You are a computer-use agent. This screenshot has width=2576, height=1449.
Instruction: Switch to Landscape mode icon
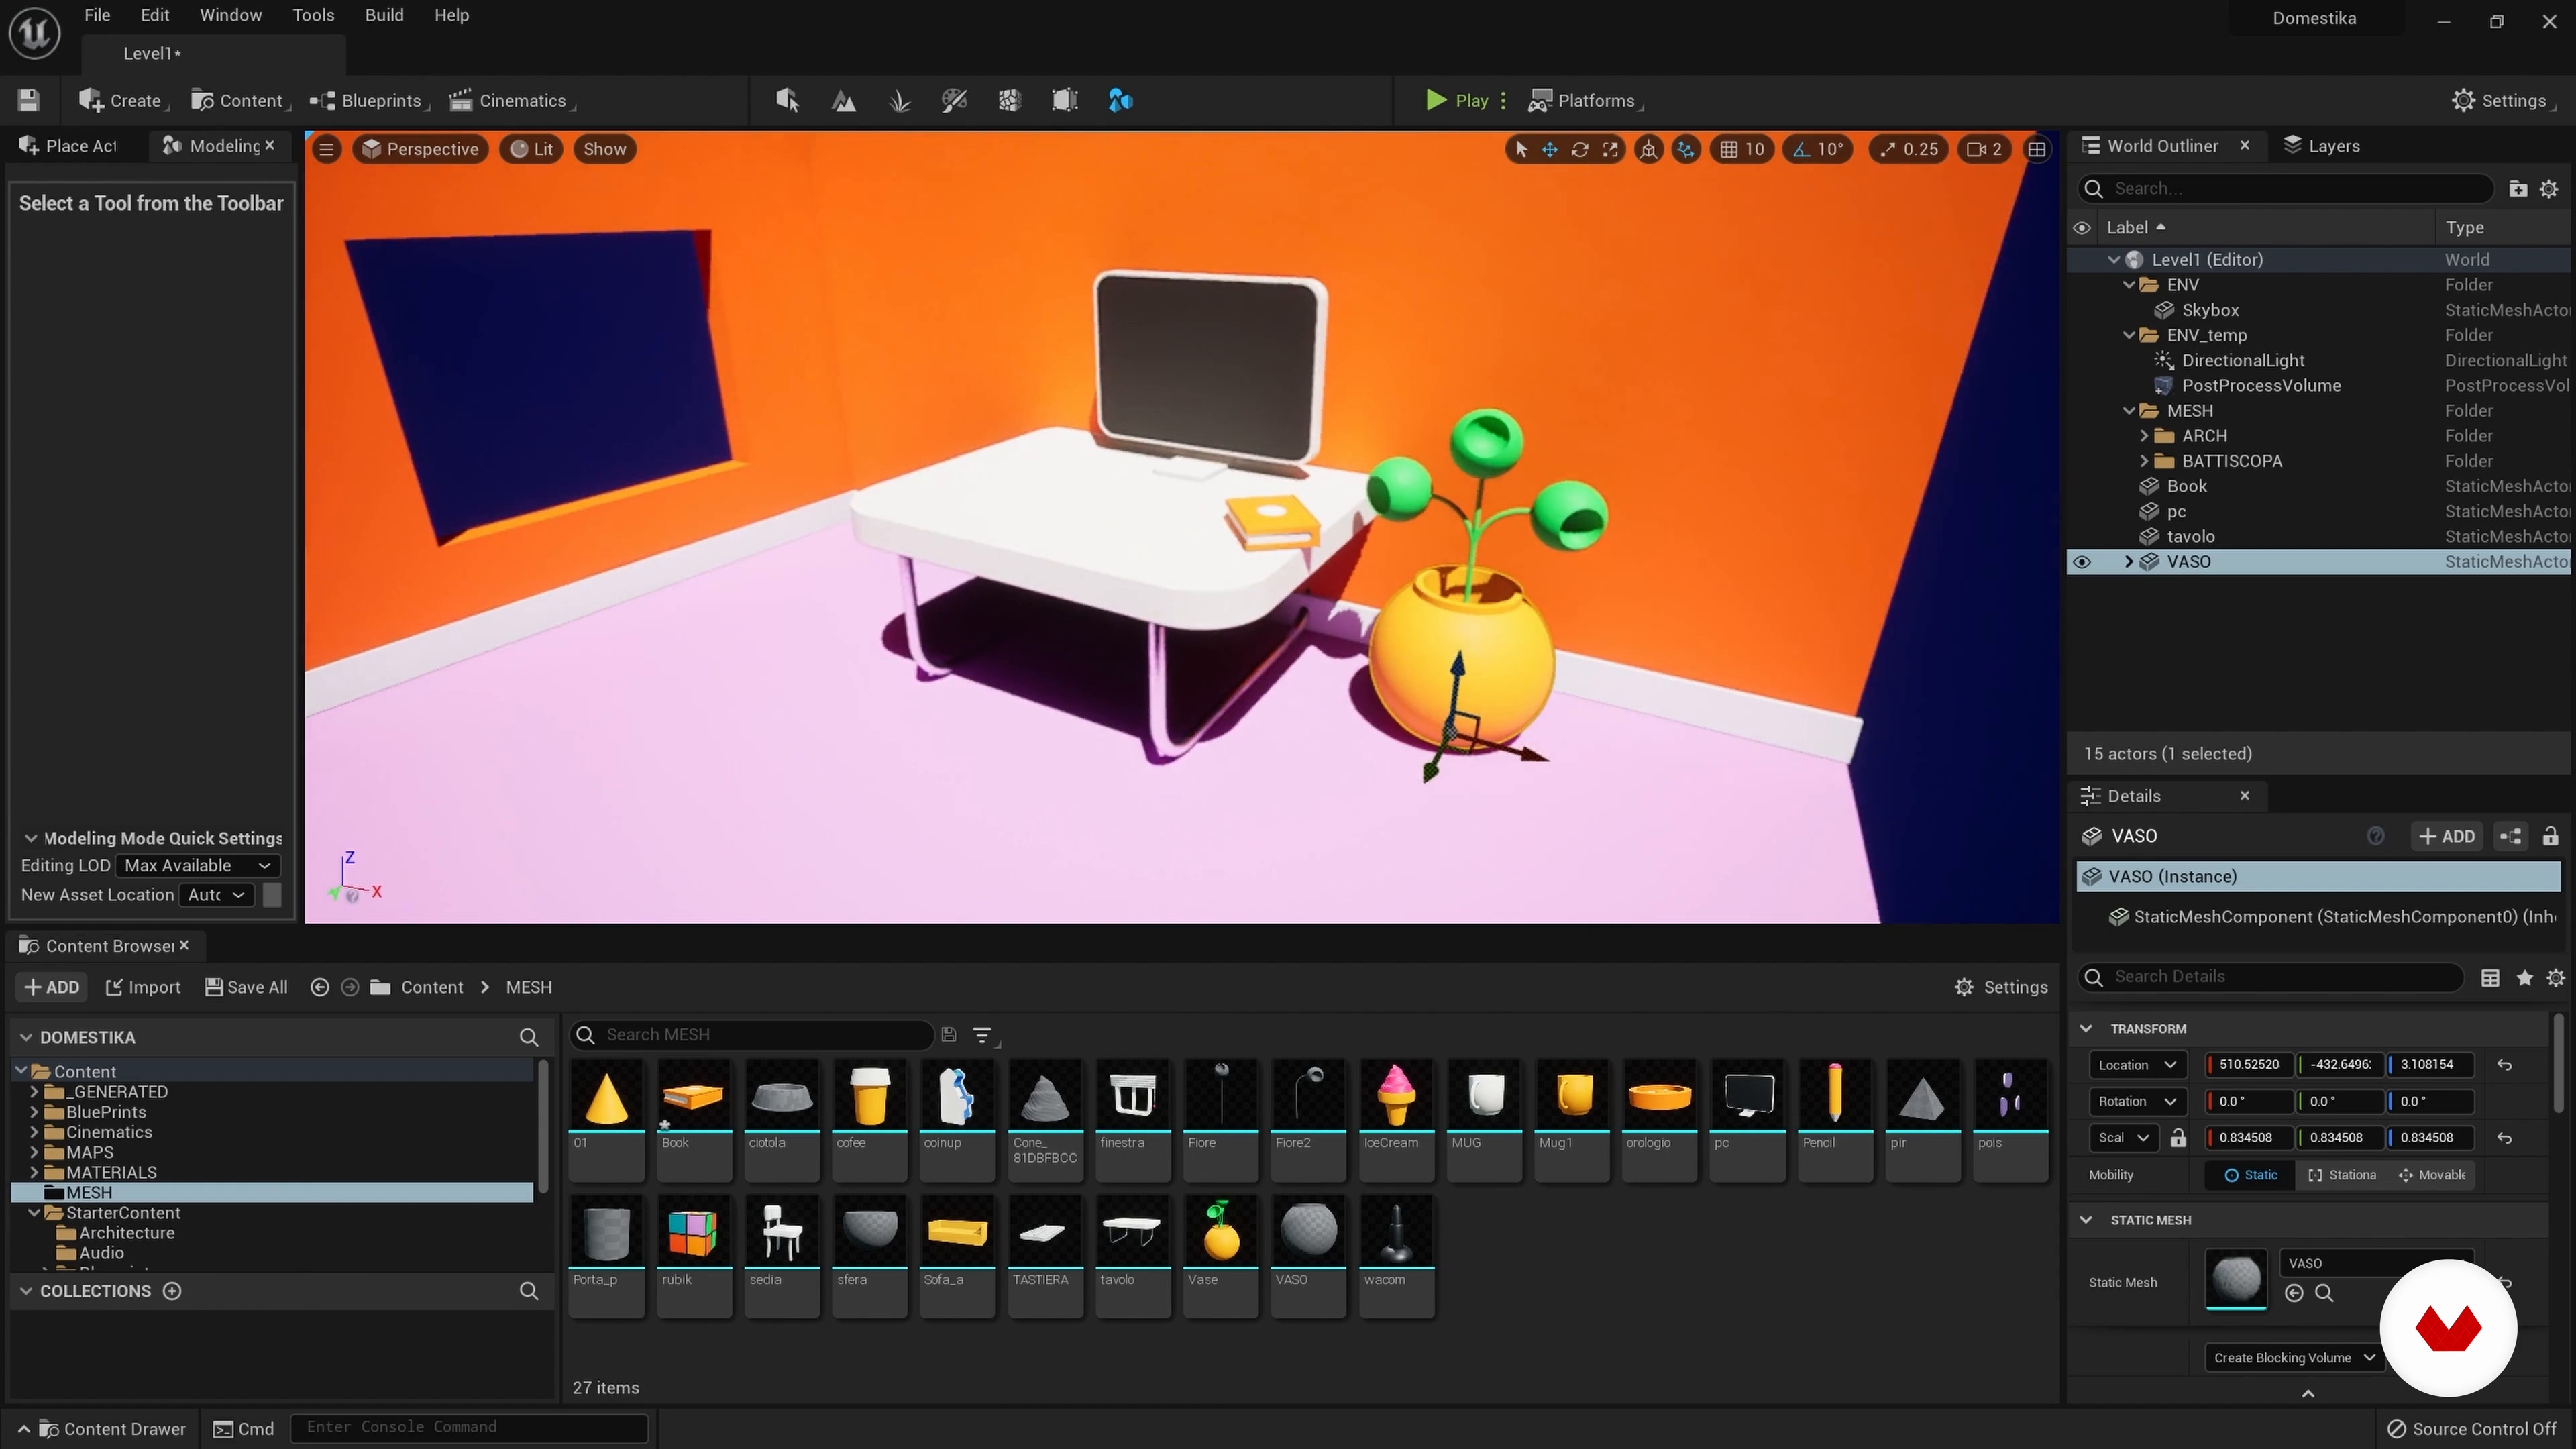843,100
